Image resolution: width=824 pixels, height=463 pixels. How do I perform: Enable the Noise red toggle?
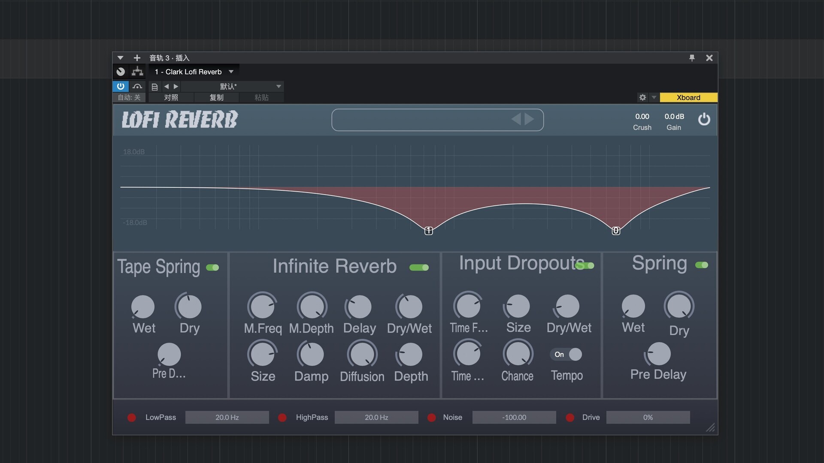click(432, 418)
